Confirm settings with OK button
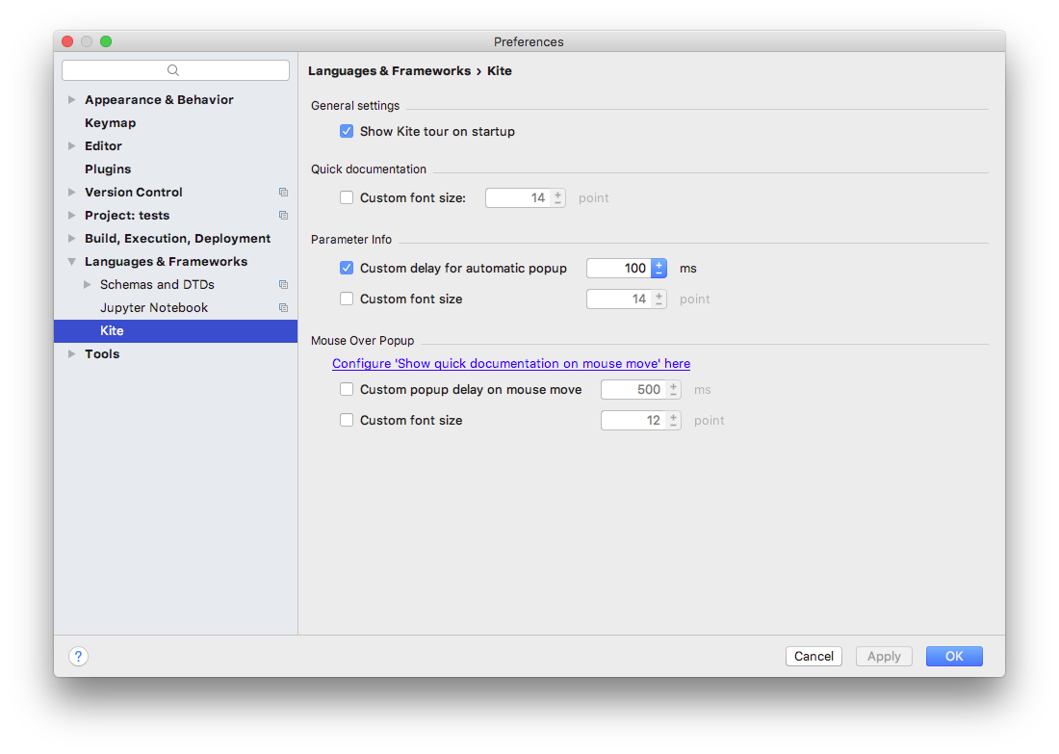 (954, 656)
